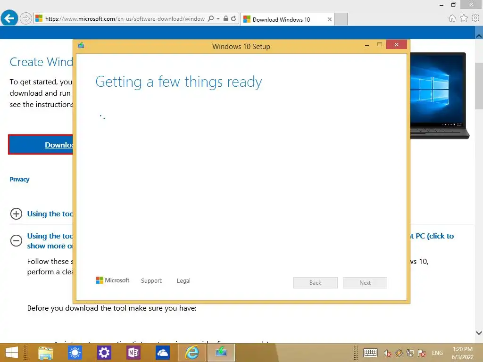
Task: Open File Explorer from the taskbar
Action: 46,353
